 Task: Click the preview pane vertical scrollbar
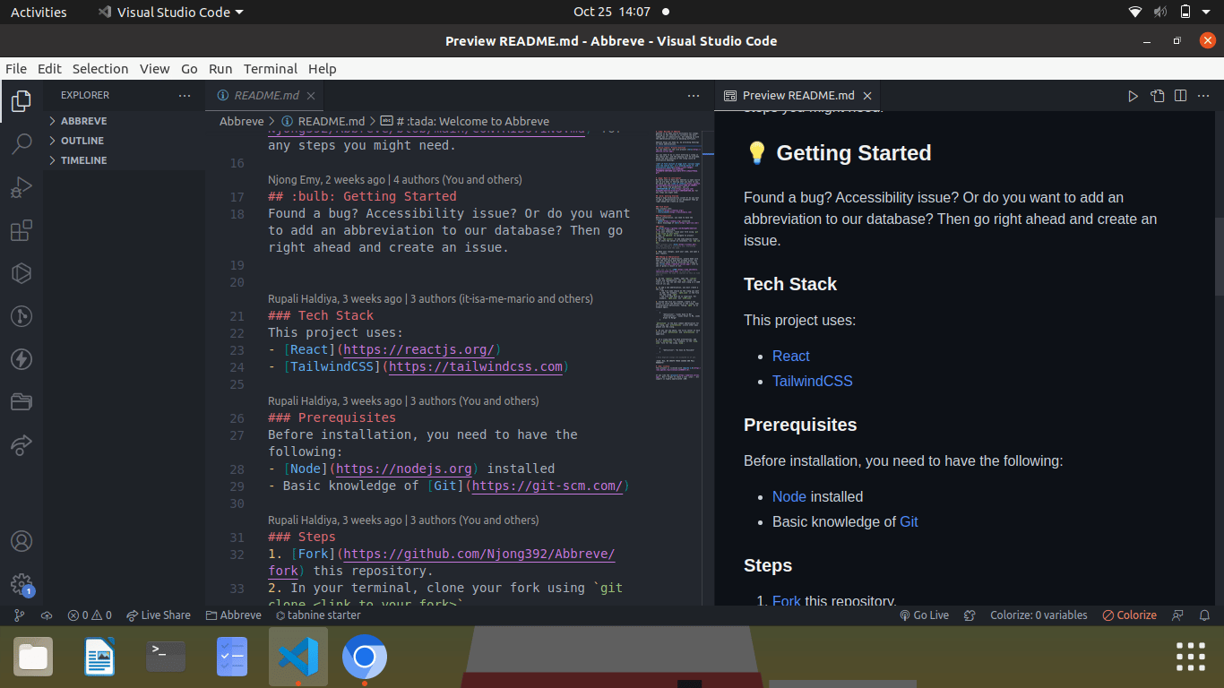1218,256
